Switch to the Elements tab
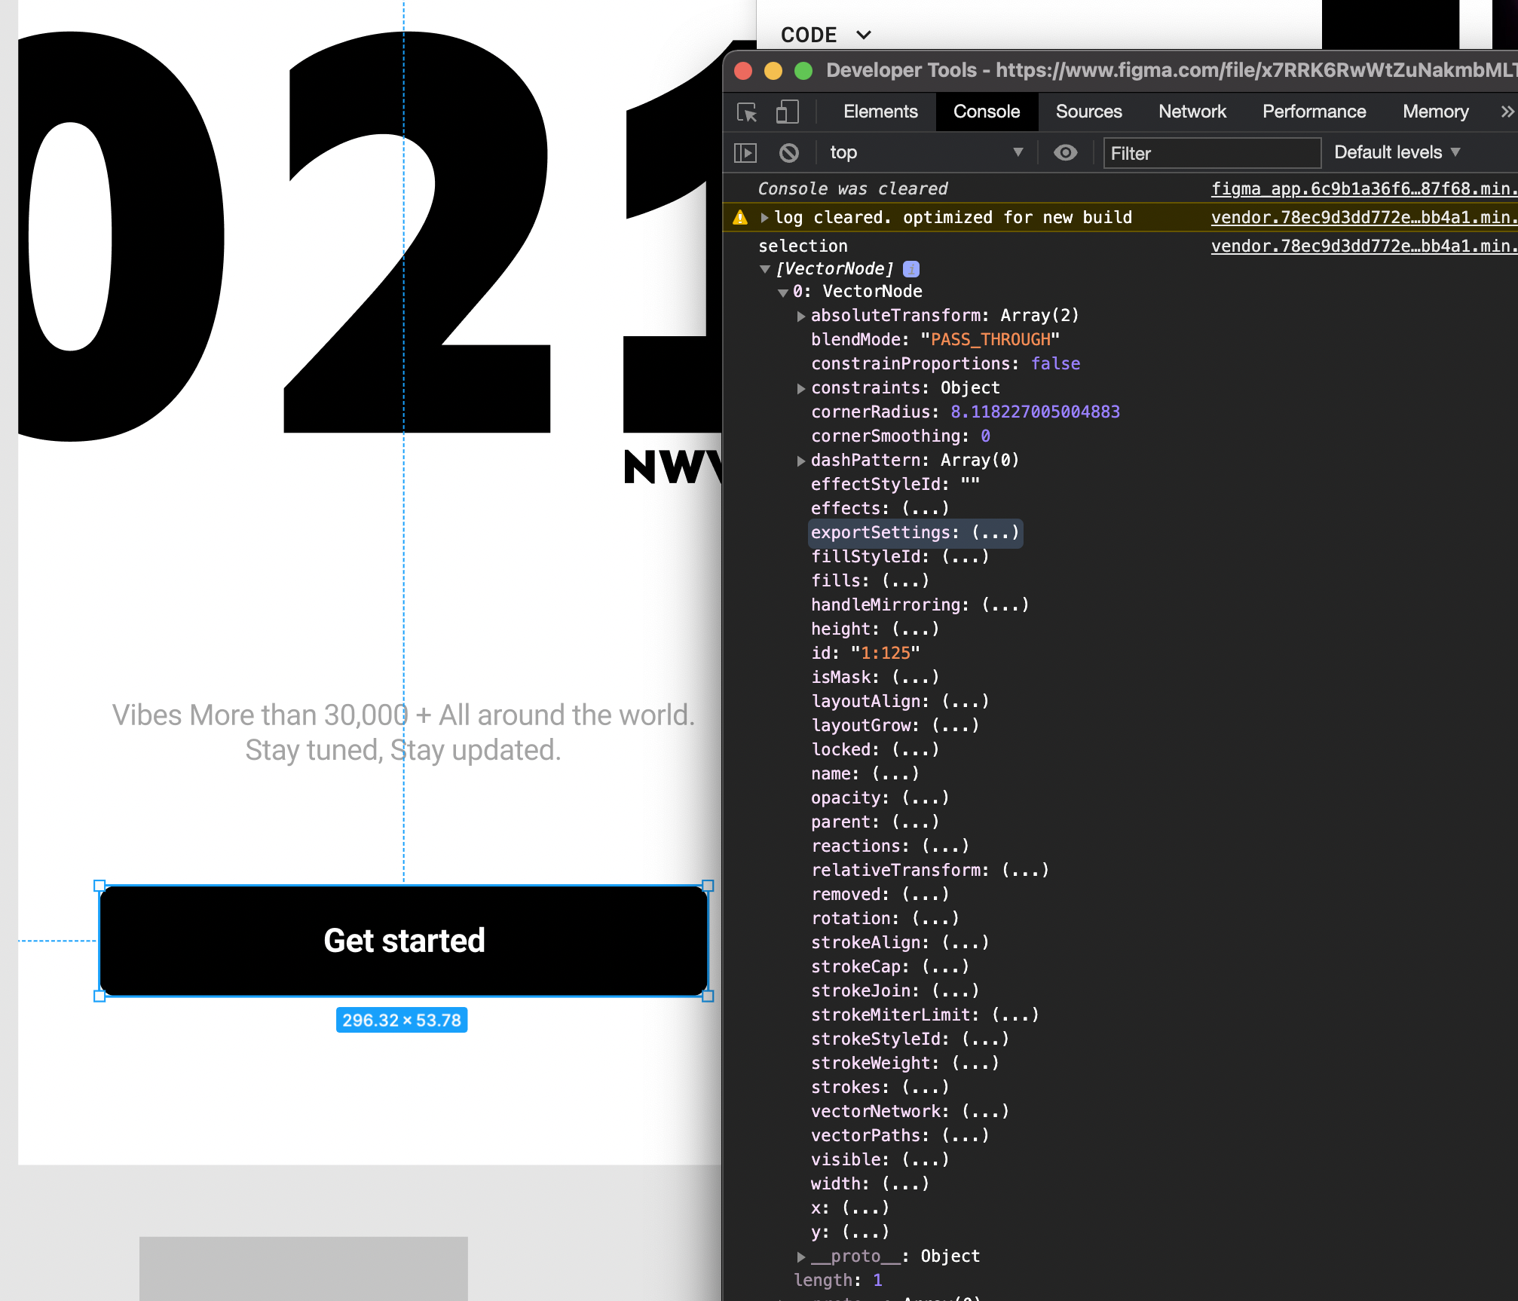Viewport: 1518px width, 1301px height. pyautogui.click(x=880, y=112)
